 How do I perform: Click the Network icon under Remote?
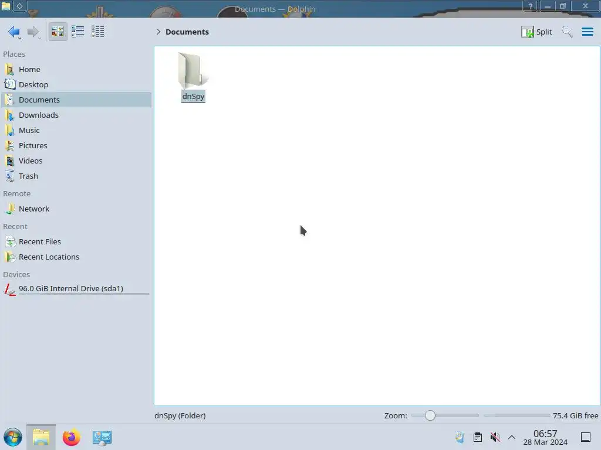tap(10, 209)
